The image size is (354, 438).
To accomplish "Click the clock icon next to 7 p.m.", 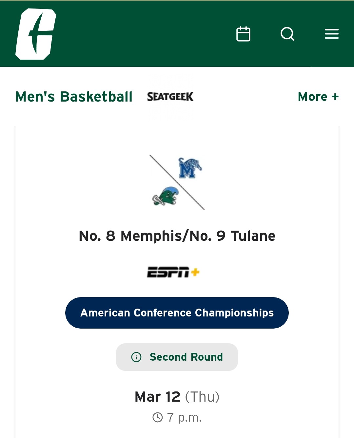I will (158, 417).
